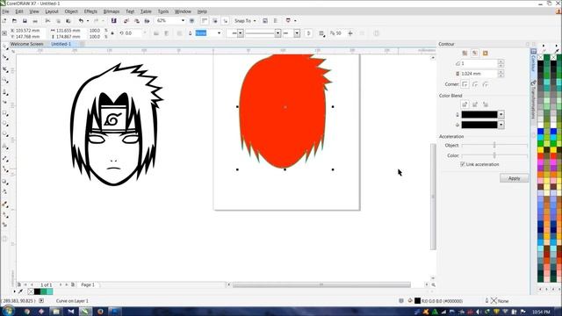
Task: Click the Save toolbar icon
Action: pos(25,21)
